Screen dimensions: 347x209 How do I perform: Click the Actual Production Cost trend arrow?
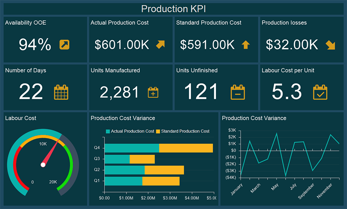[160, 45]
